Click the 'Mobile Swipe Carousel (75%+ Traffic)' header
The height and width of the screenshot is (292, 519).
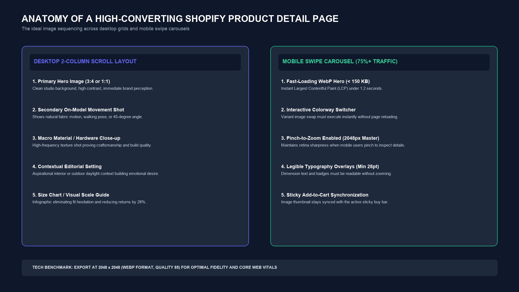click(x=340, y=61)
